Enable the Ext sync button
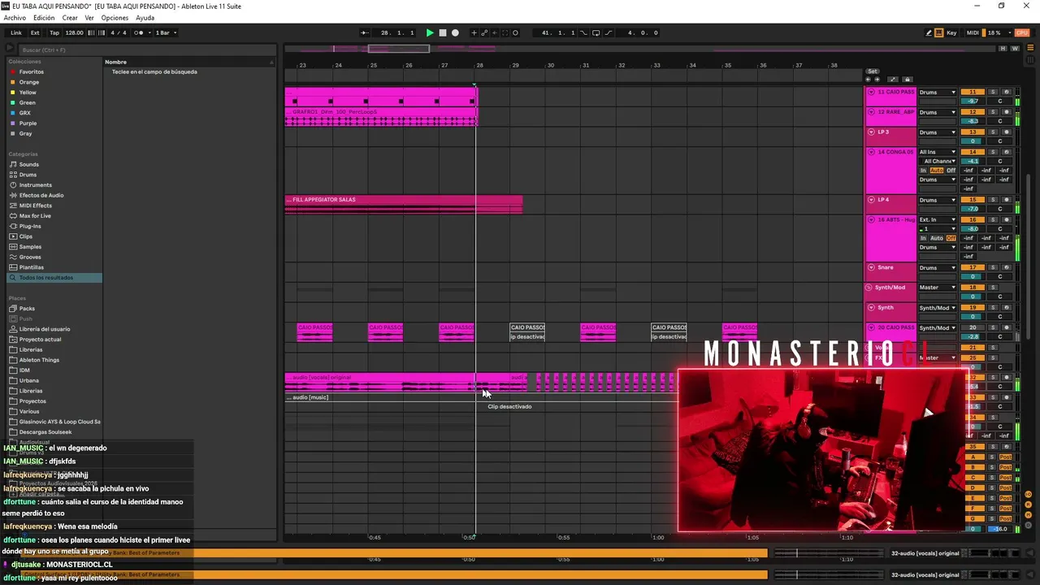Screen dimensions: 1040x585 point(35,33)
